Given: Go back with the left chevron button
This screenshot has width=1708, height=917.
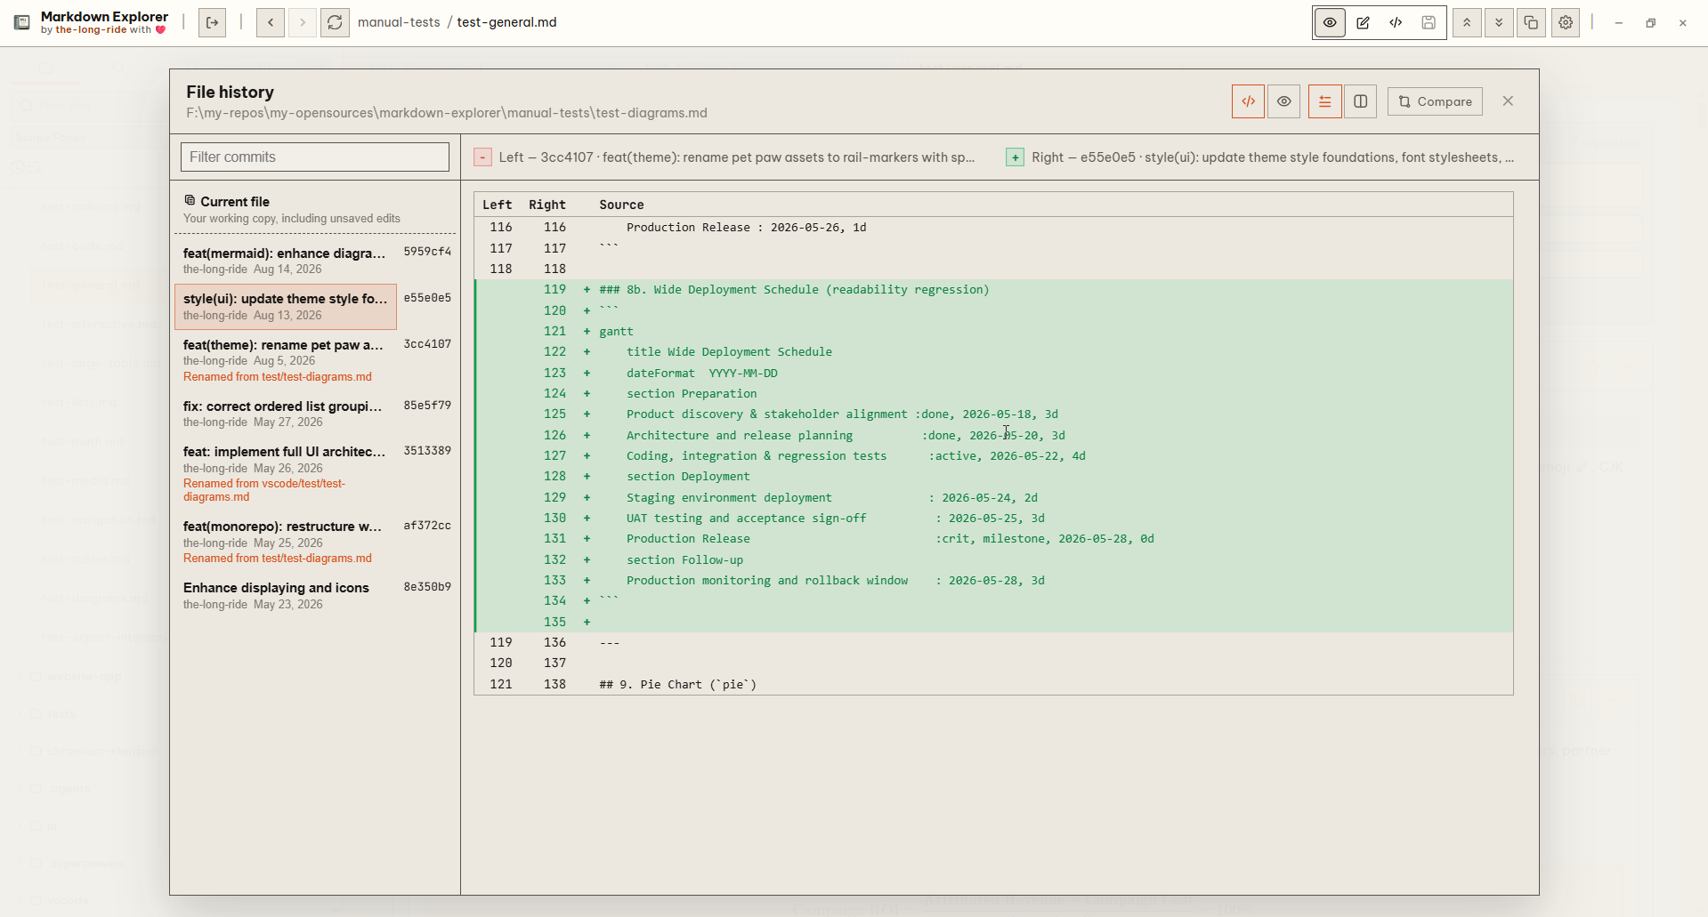Looking at the screenshot, I should tap(271, 22).
